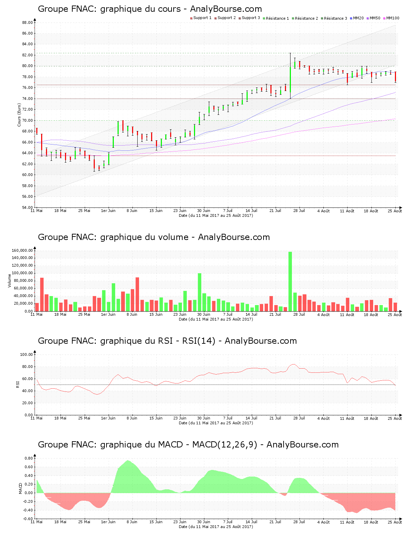Click the 54.00 value on price axis
The image size is (415, 536).
point(27,207)
